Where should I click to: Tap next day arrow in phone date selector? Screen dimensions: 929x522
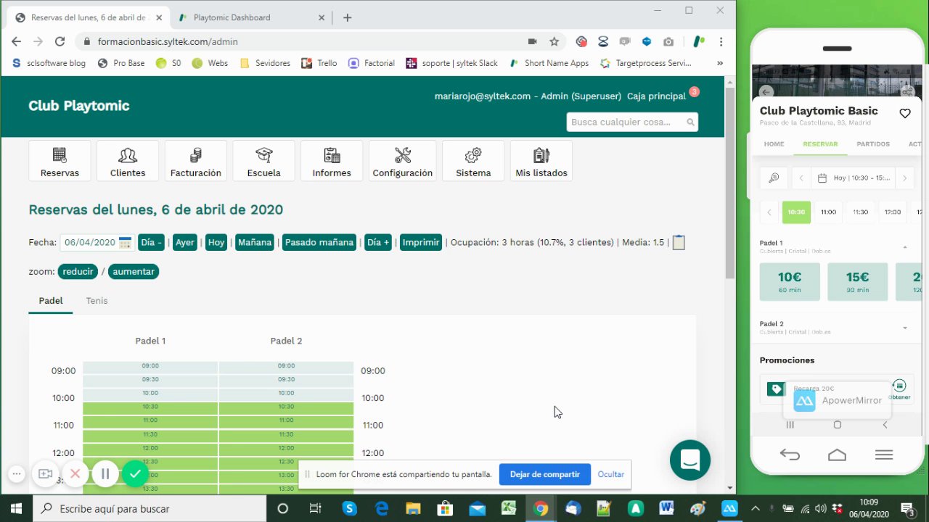click(x=904, y=178)
